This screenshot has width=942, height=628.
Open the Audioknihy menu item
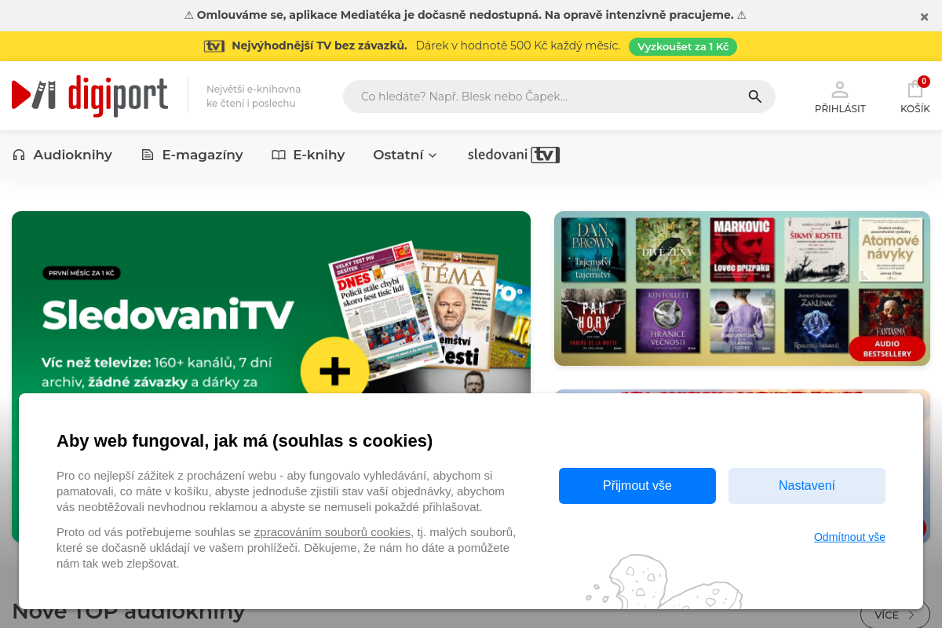(63, 155)
